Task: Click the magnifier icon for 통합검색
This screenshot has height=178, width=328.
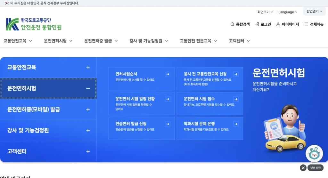Action: (232, 24)
